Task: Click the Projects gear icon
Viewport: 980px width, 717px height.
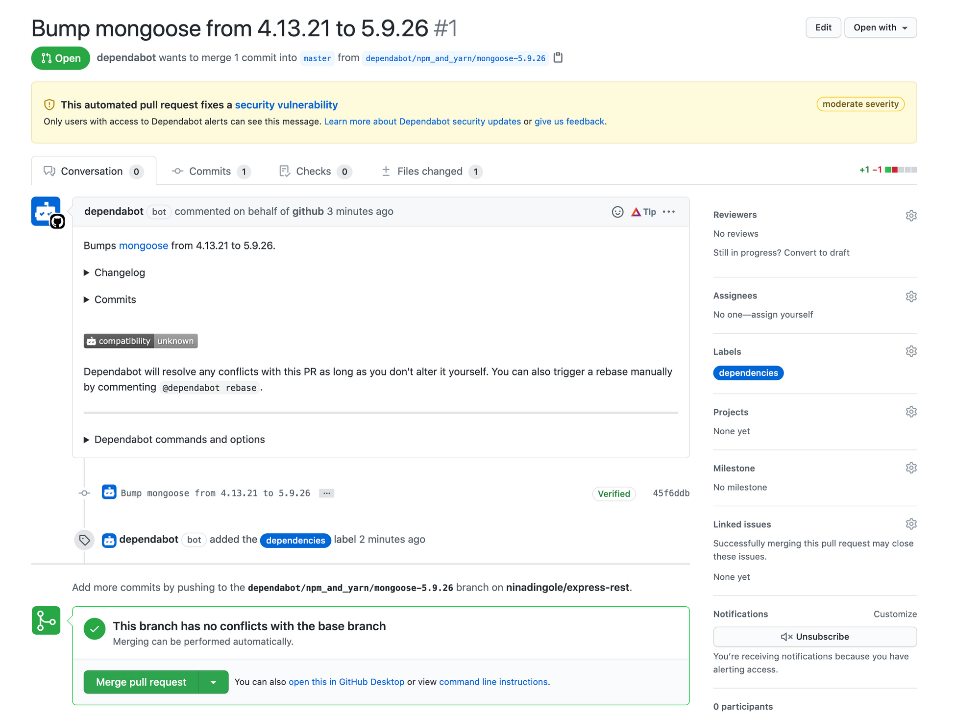Action: click(911, 412)
